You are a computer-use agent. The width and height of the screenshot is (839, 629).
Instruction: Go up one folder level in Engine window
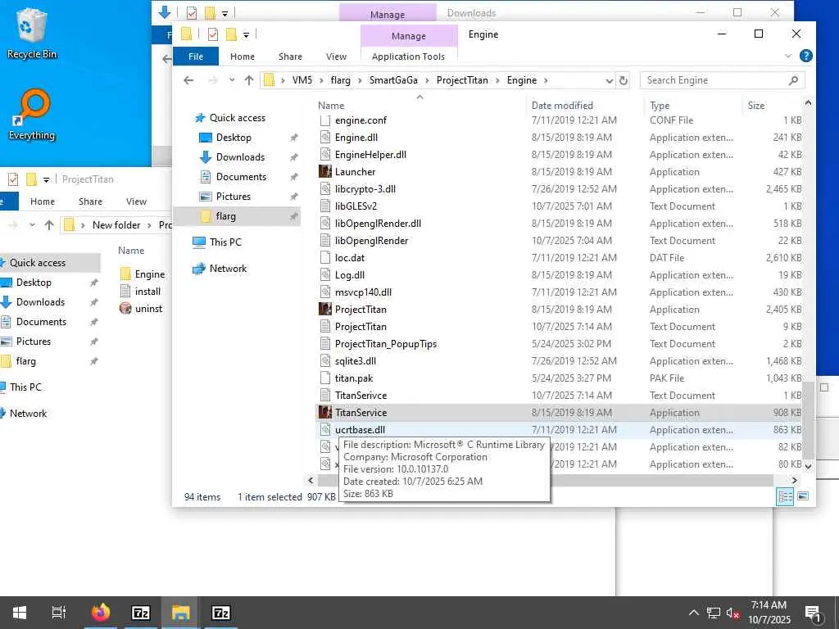[x=249, y=80]
